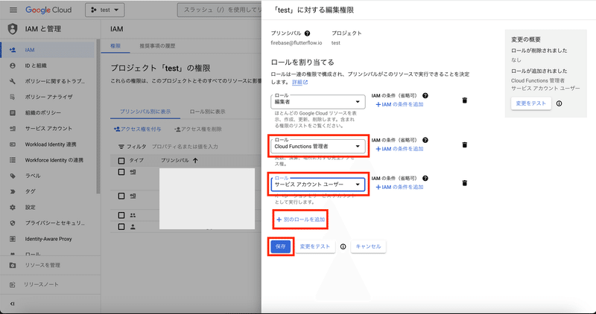Open the サービス アカウント ユーザー role dropdown
Viewport: 596px width, 314px height.
(x=318, y=185)
